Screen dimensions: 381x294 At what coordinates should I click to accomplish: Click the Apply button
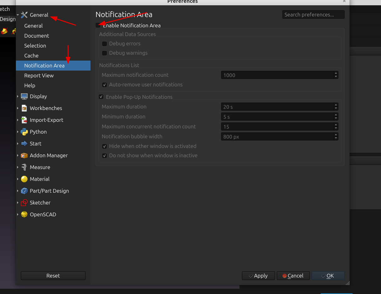click(x=258, y=276)
